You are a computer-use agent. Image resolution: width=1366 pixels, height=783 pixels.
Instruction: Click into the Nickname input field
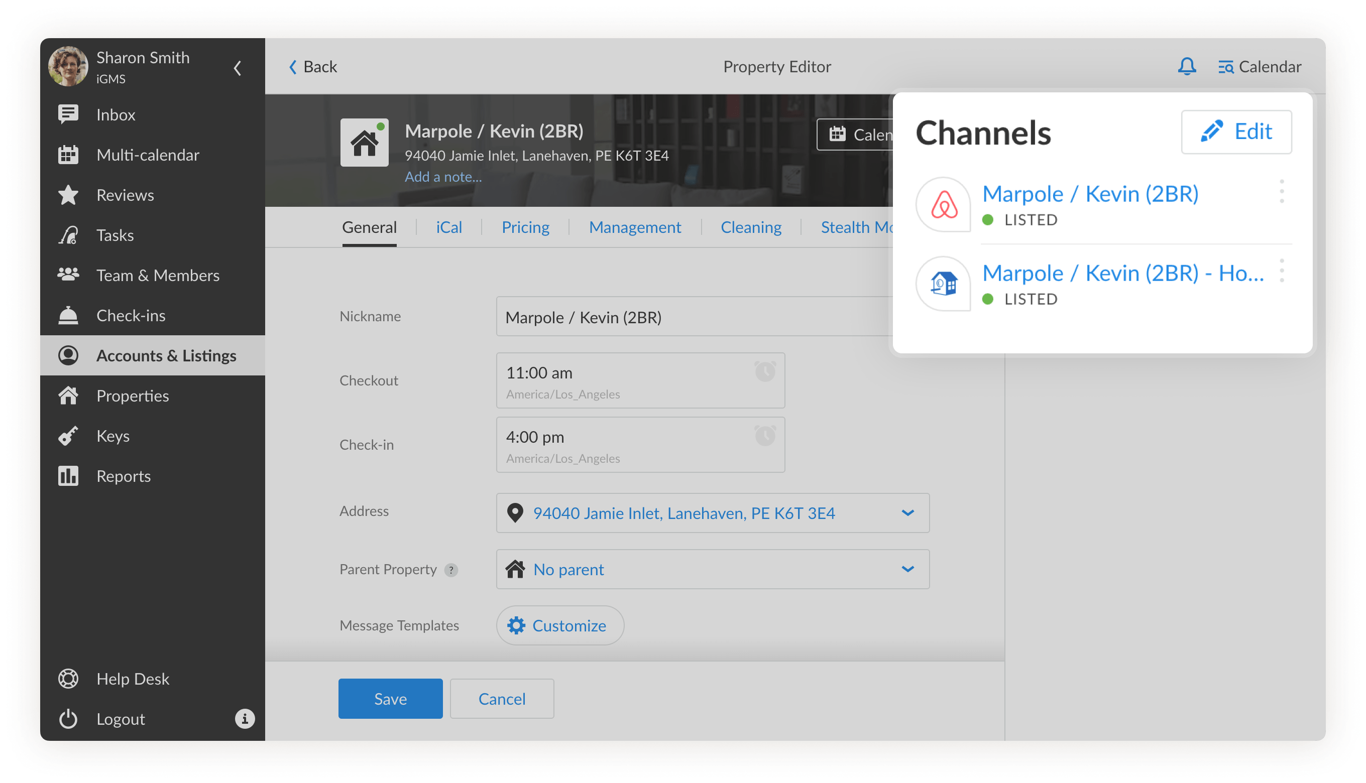tap(695, 317)
